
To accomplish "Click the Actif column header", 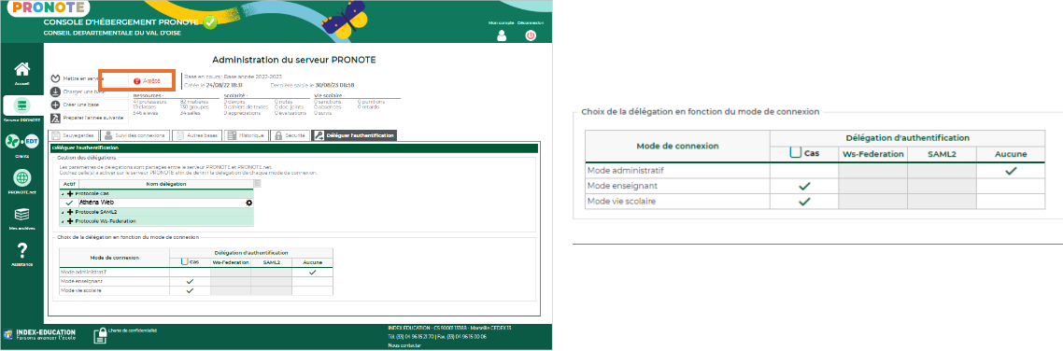I will [x=68, y=183].
